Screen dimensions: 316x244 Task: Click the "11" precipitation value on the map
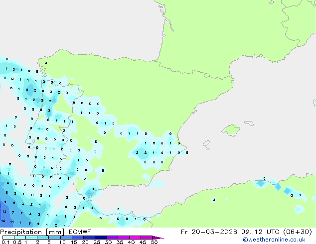click(12, 222)
